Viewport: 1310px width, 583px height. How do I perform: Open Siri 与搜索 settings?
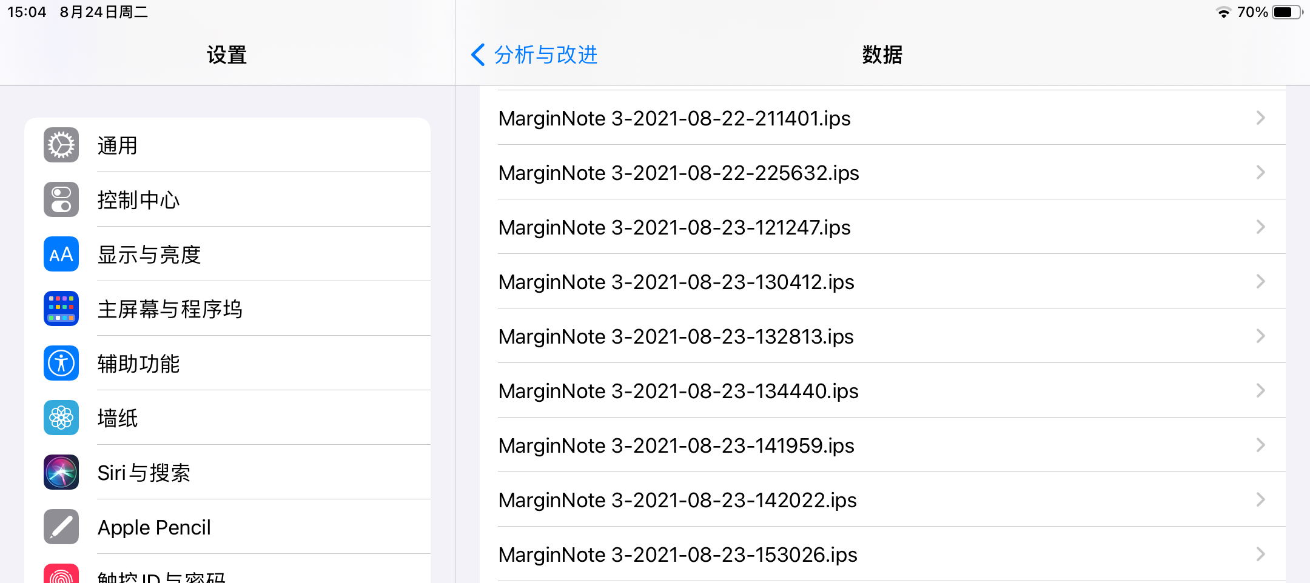click(x=227, y=472)
